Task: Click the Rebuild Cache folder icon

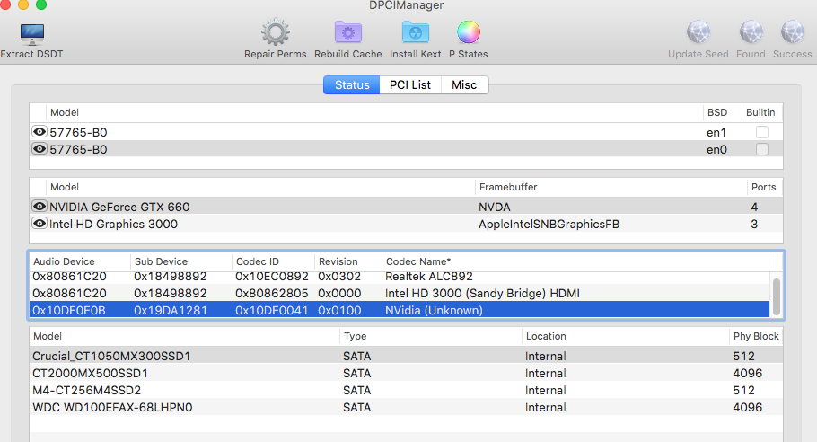Action: 348,32
